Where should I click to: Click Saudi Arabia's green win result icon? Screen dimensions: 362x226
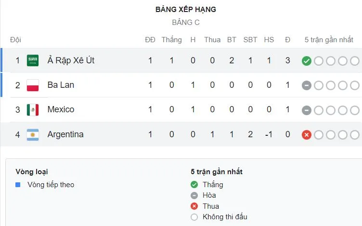pyautogui.click(x=306, y=61)
